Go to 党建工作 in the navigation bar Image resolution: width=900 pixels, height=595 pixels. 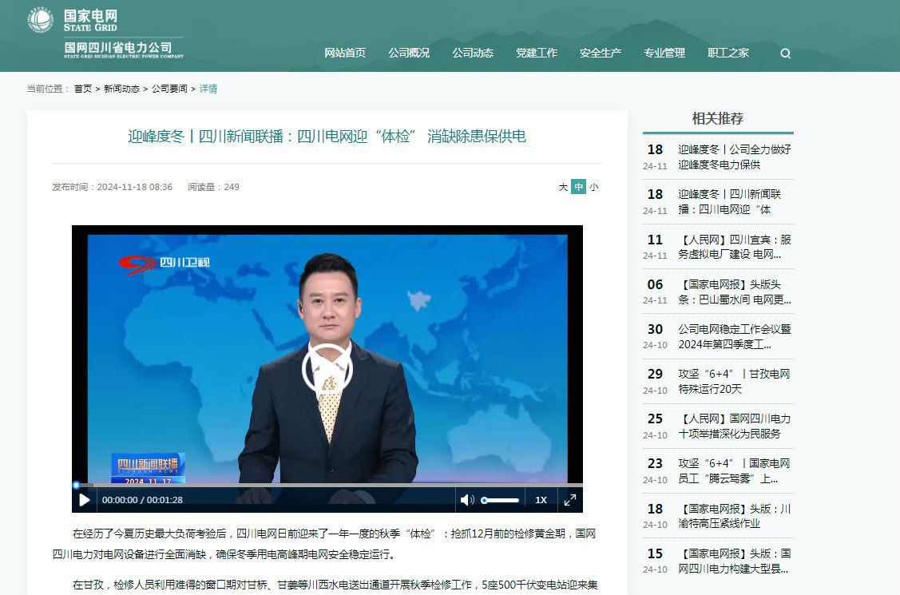[537, 53]
